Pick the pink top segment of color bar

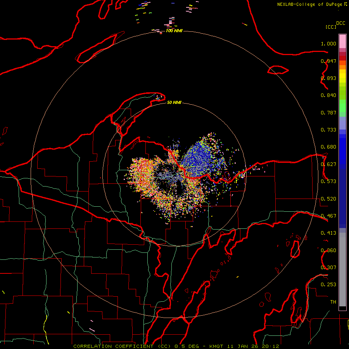342,41
